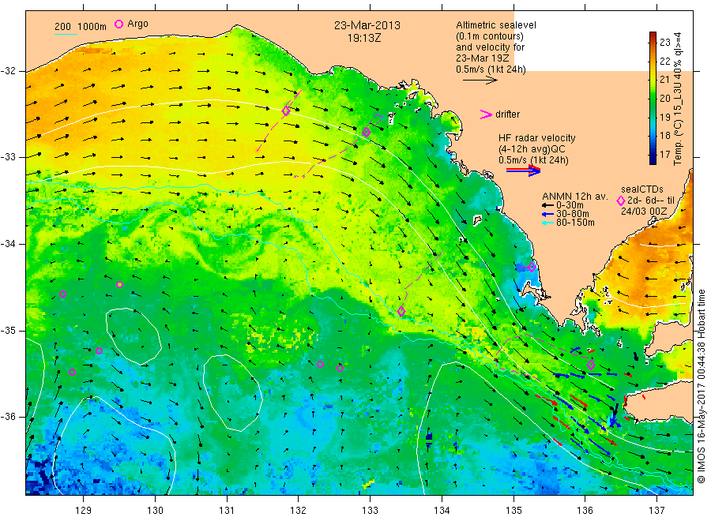Screen dimensions: 711x521
Task: Click the '(4-12h avg)QC' text
Action: [532, 149]
